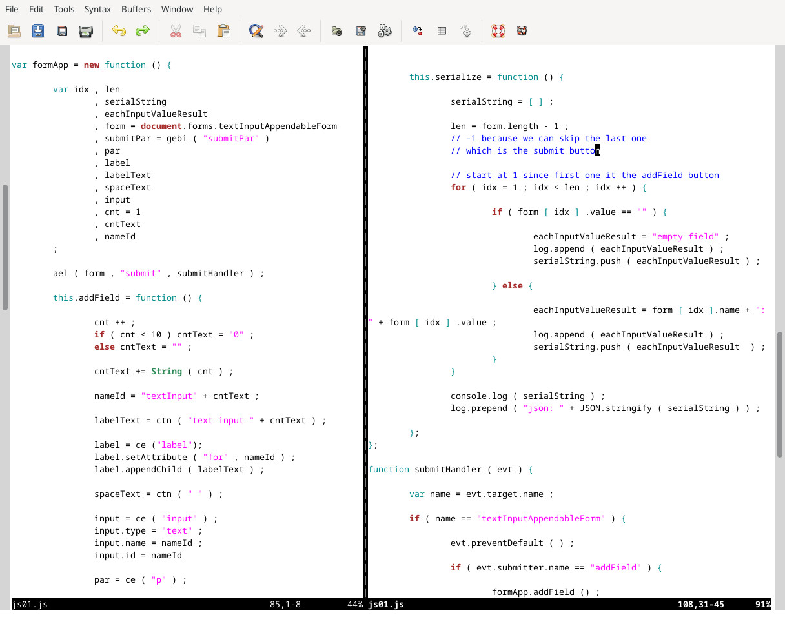Open Find and Replace tool
The width and height of the screenshot is (785, 624).
coord(256,31)
